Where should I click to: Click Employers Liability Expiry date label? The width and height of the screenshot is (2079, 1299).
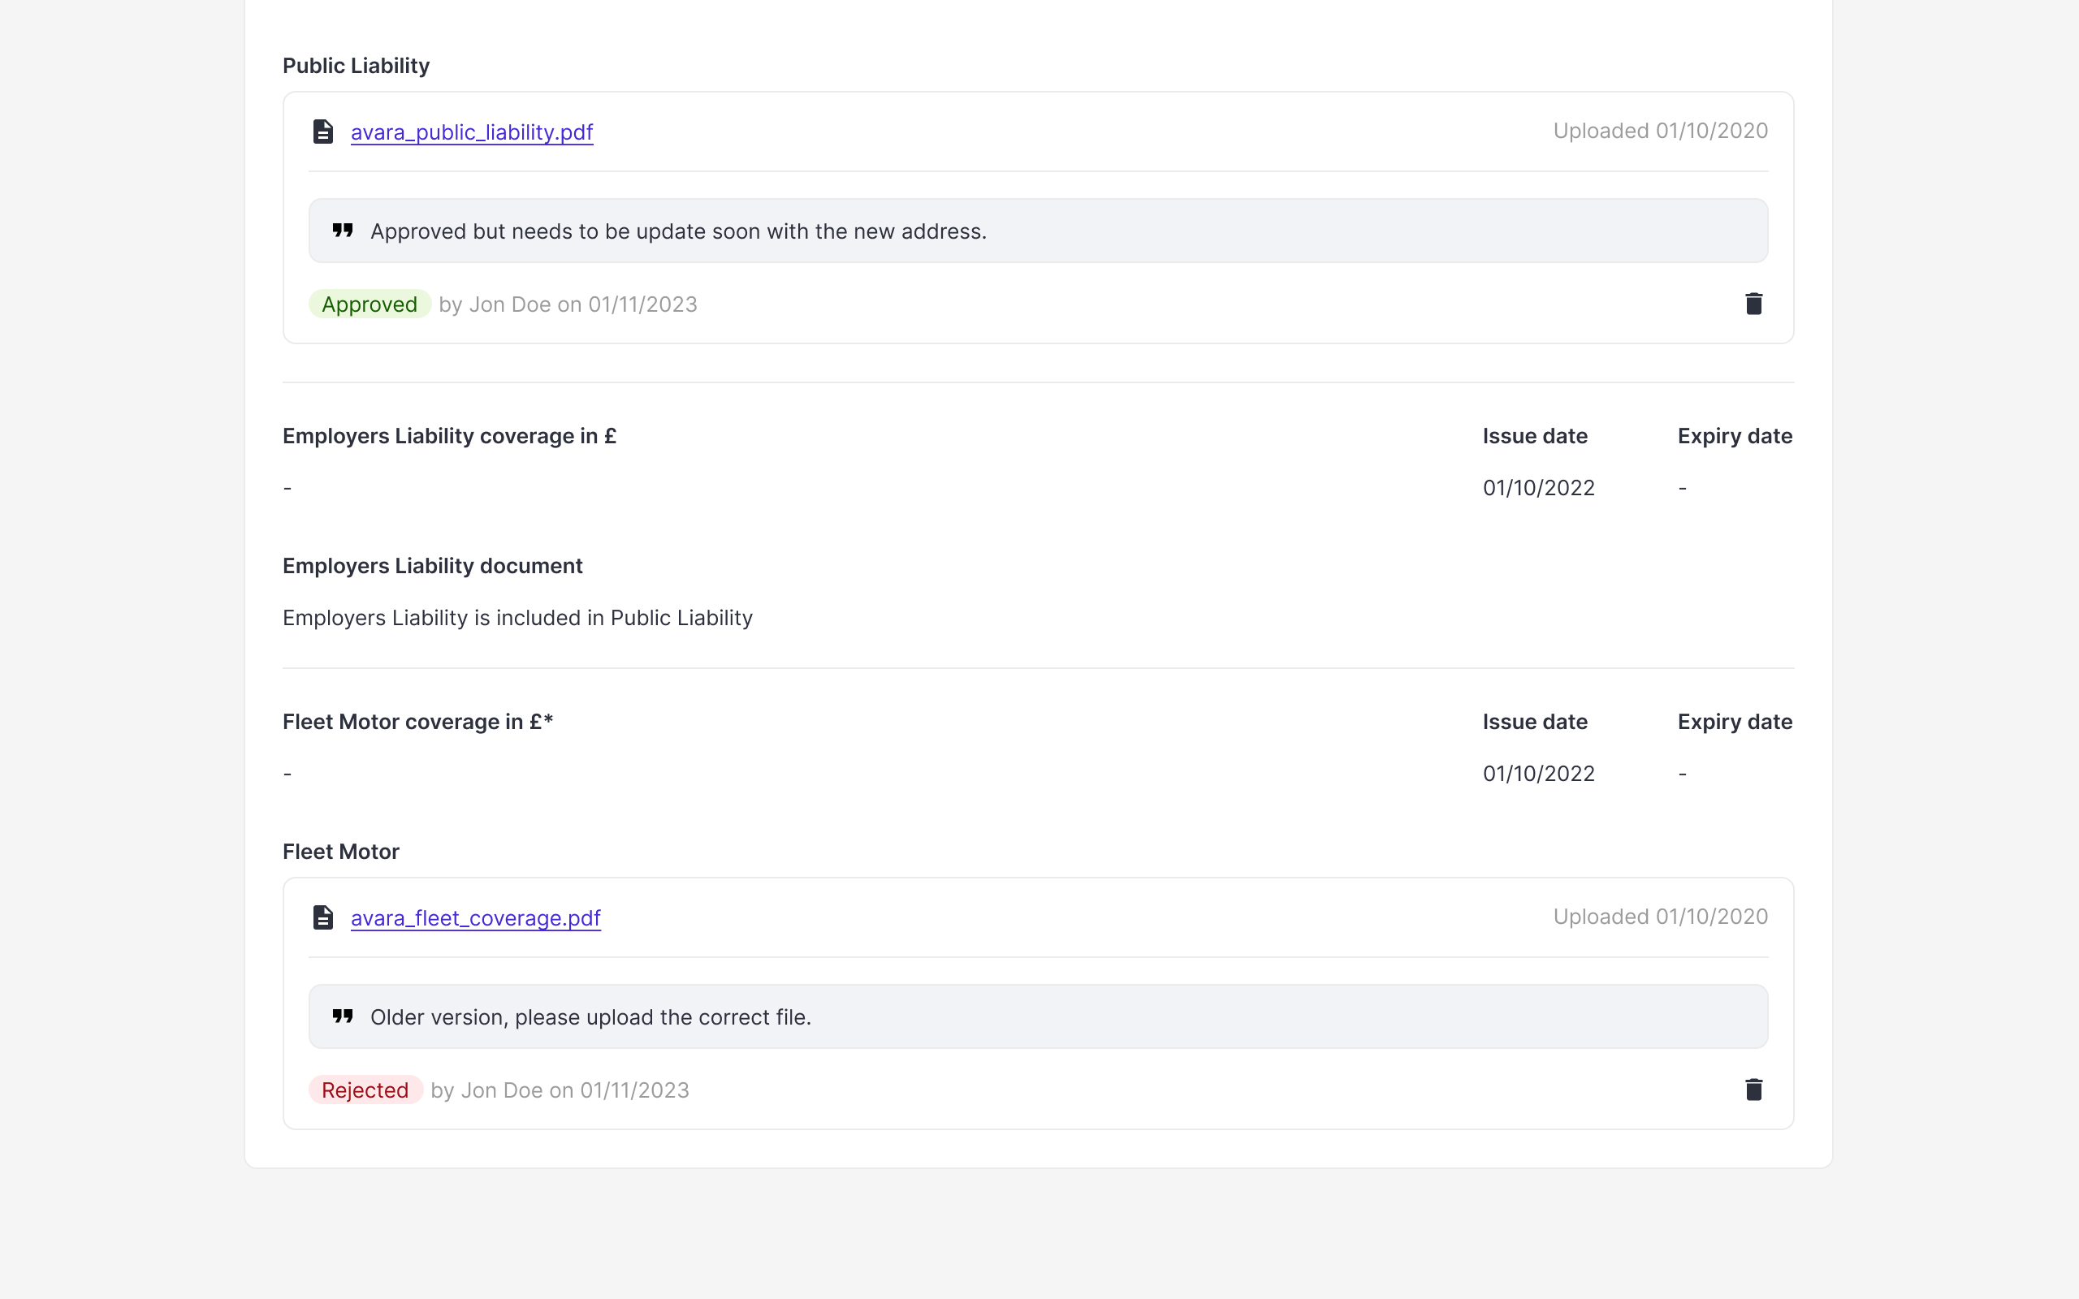pos(1735,436)
